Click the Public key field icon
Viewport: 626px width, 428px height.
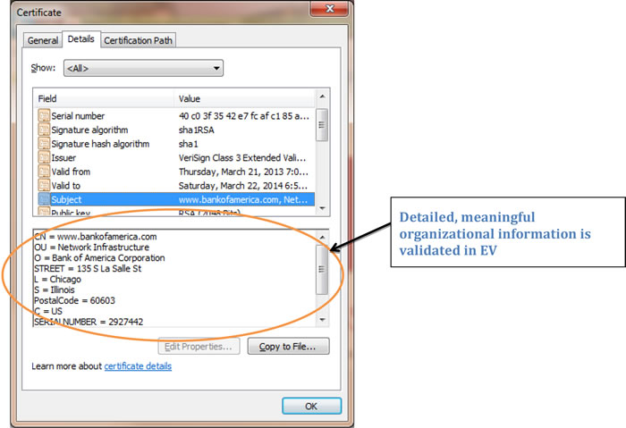tap(45, 212)
